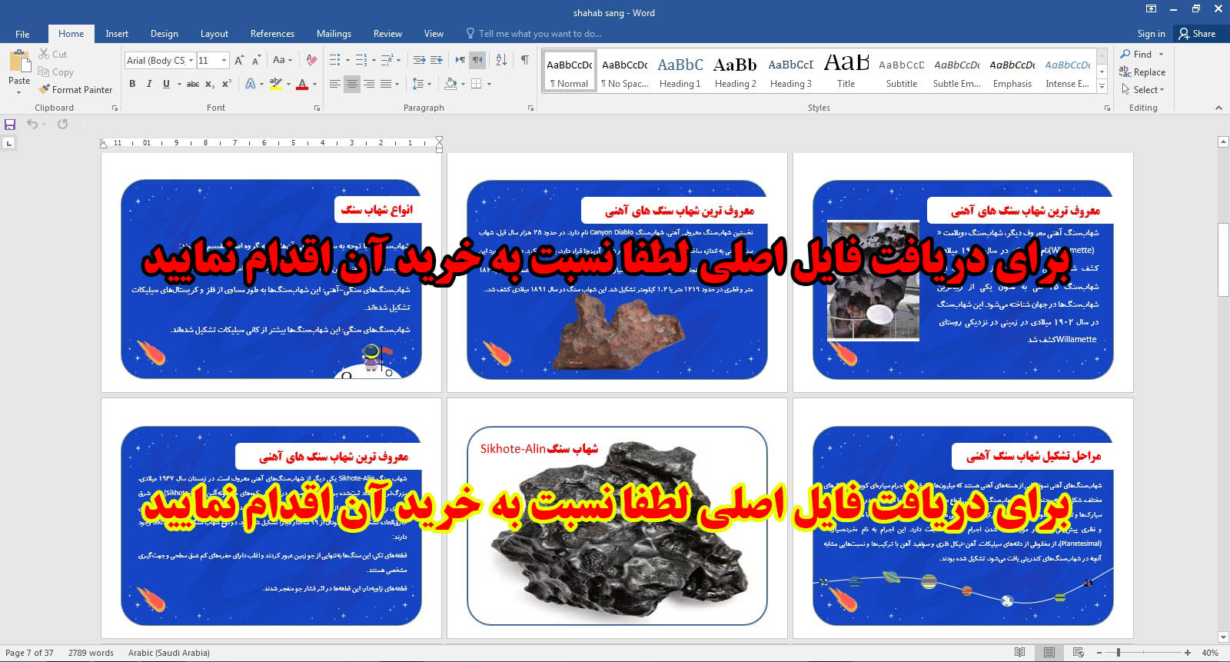Screen dimensions: 1230x662
Task: Click Tell me what you want search box
Action: pos(534,34)
